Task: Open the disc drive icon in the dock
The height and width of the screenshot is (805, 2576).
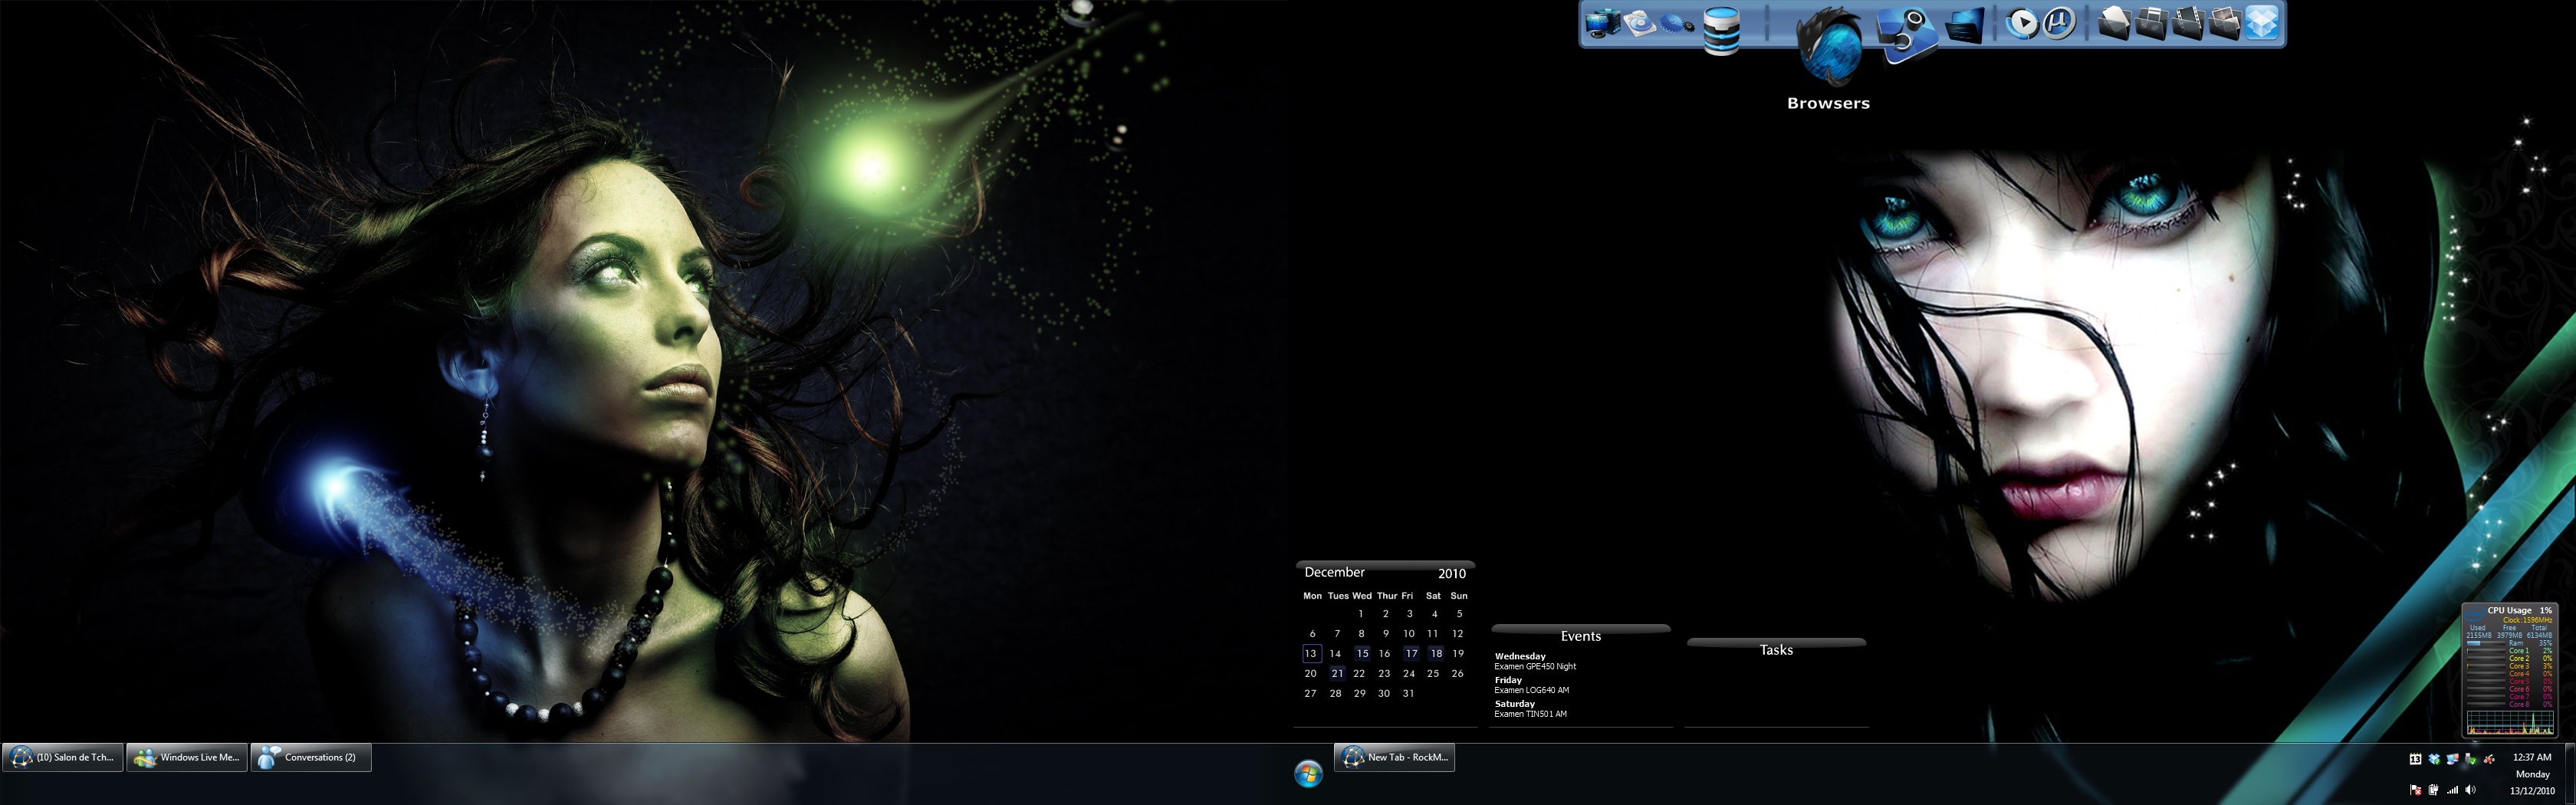Action: pyautogui.click(x=1640, y=22)
